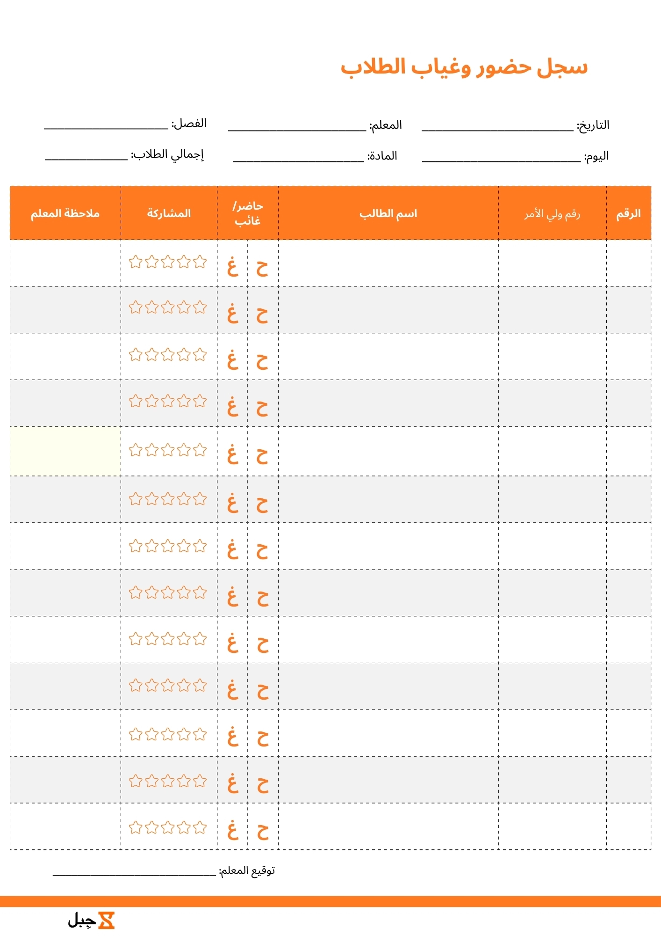Click the rightmost star in the second row
The width and height of the screenshot is (661, 936).
click(200, 307)
